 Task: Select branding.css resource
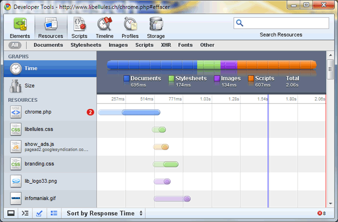[x=50, y=164]
